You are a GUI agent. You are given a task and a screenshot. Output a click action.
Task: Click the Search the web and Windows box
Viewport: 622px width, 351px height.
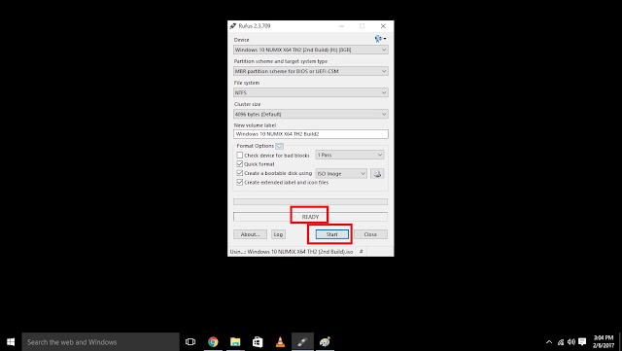(100, 342)
